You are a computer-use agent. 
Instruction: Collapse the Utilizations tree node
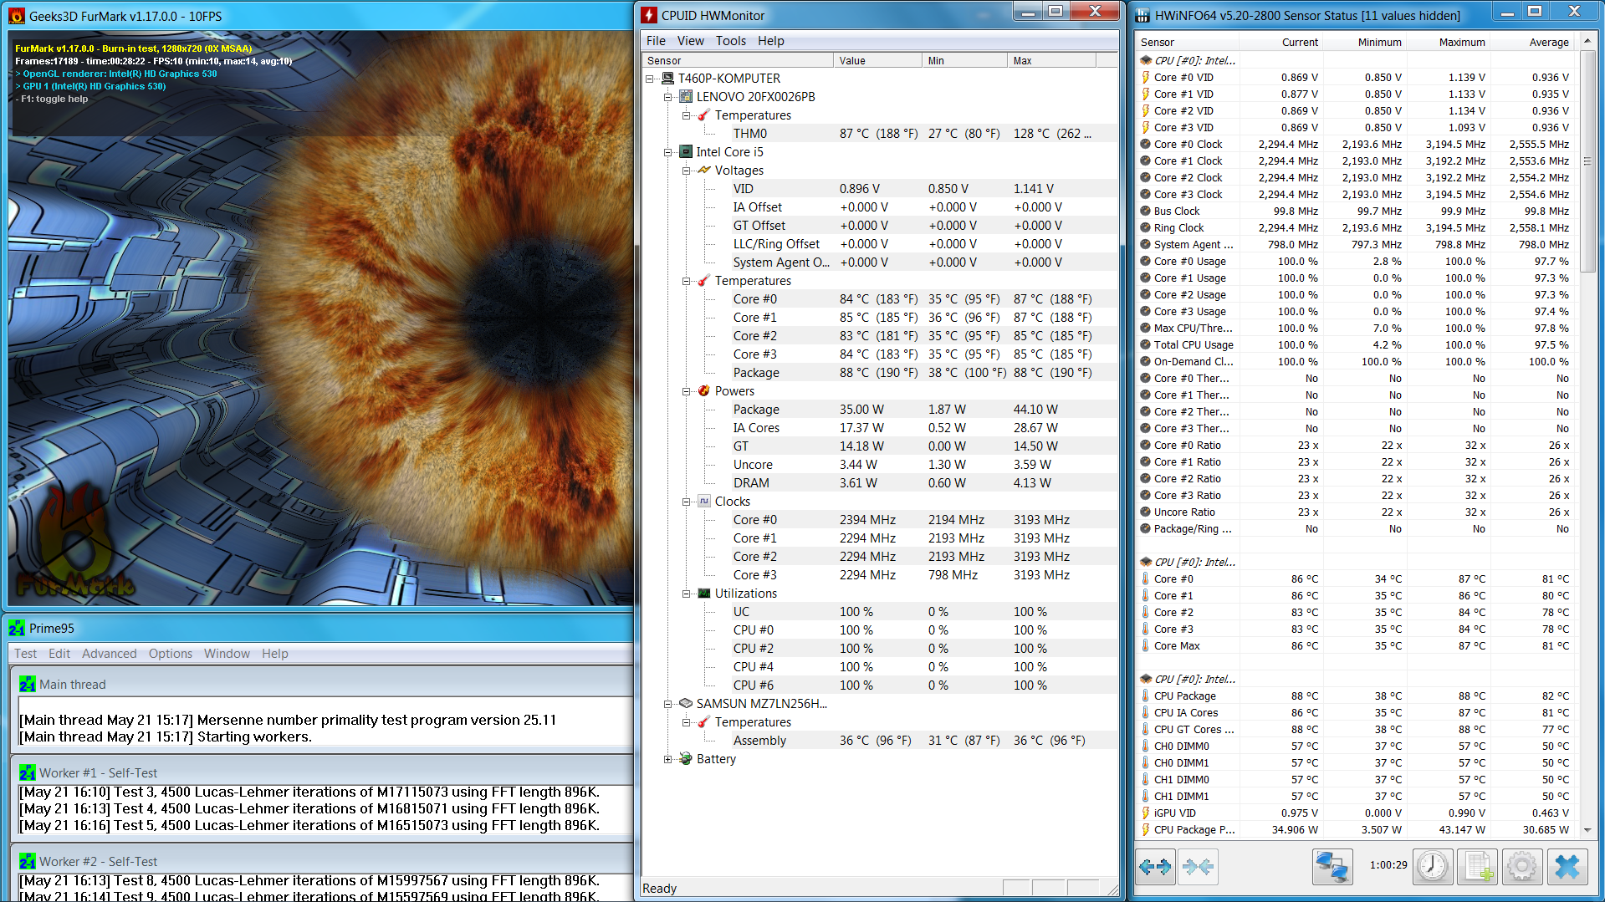point(686,594)
